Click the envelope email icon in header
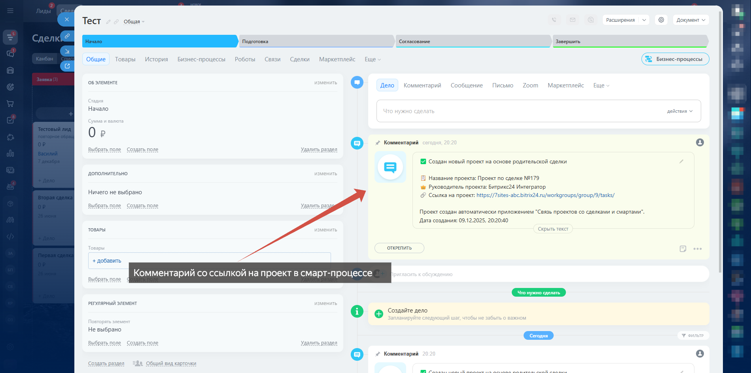751x373 pixels. point(572,20)
